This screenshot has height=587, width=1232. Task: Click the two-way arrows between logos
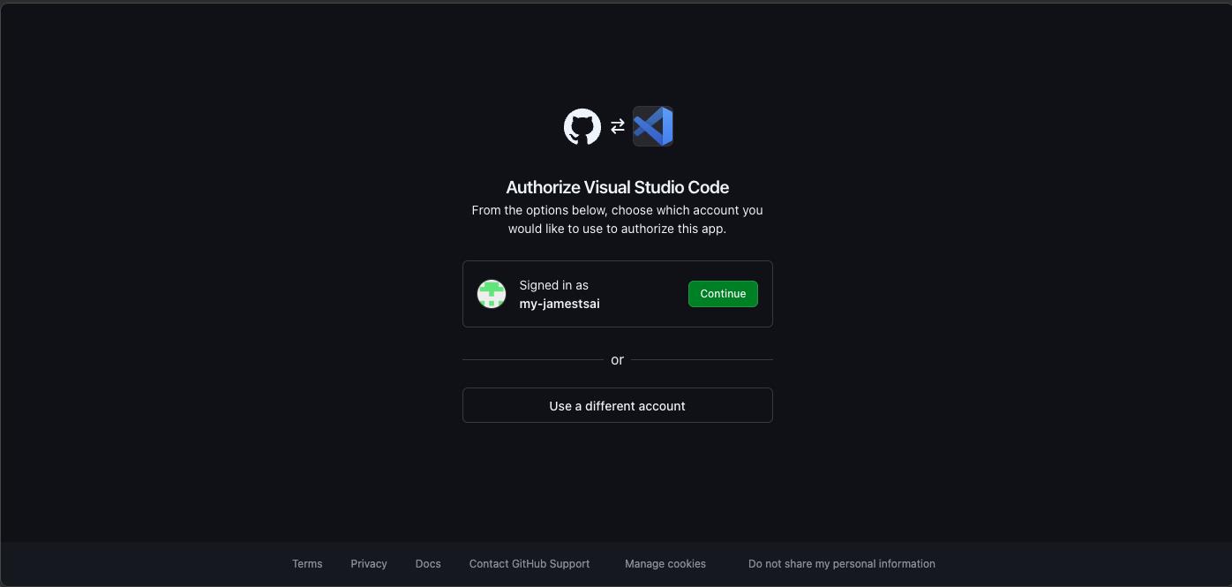(618, 126)
